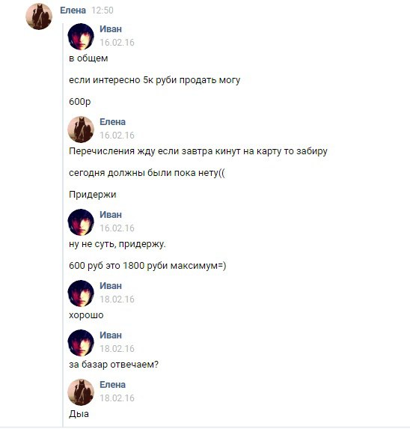Open Елена's avatar above "Дыа" message
This screenshot has height=429, width=410.
(81, 392)
